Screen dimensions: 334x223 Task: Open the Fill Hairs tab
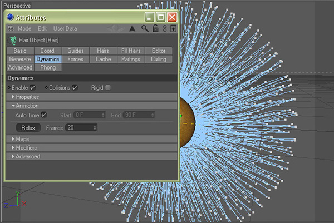tap(131, 51)
